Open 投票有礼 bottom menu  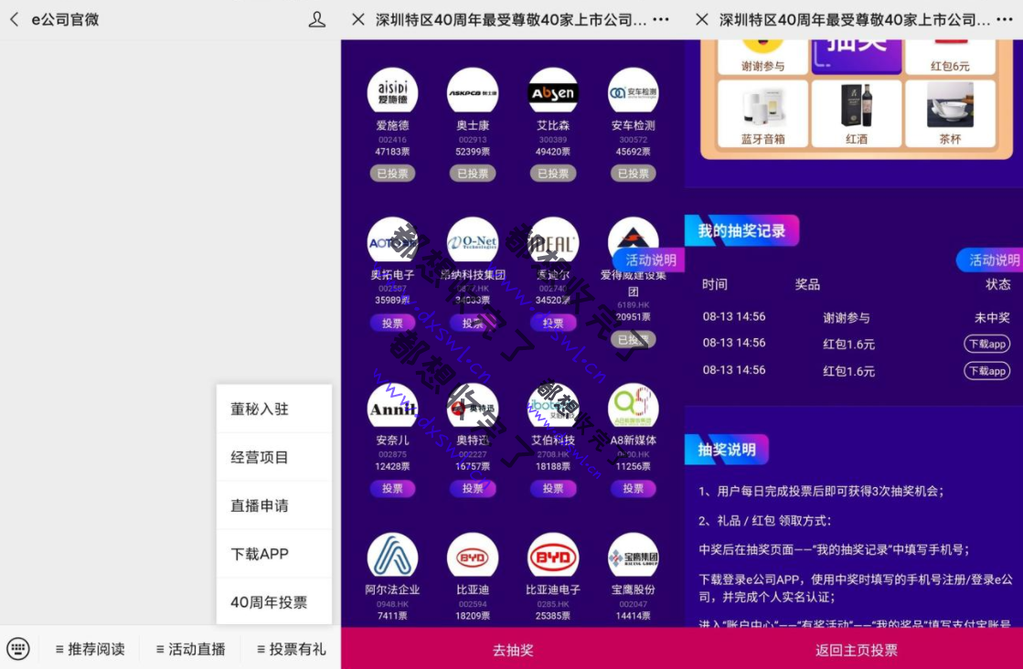click(291, 649)
